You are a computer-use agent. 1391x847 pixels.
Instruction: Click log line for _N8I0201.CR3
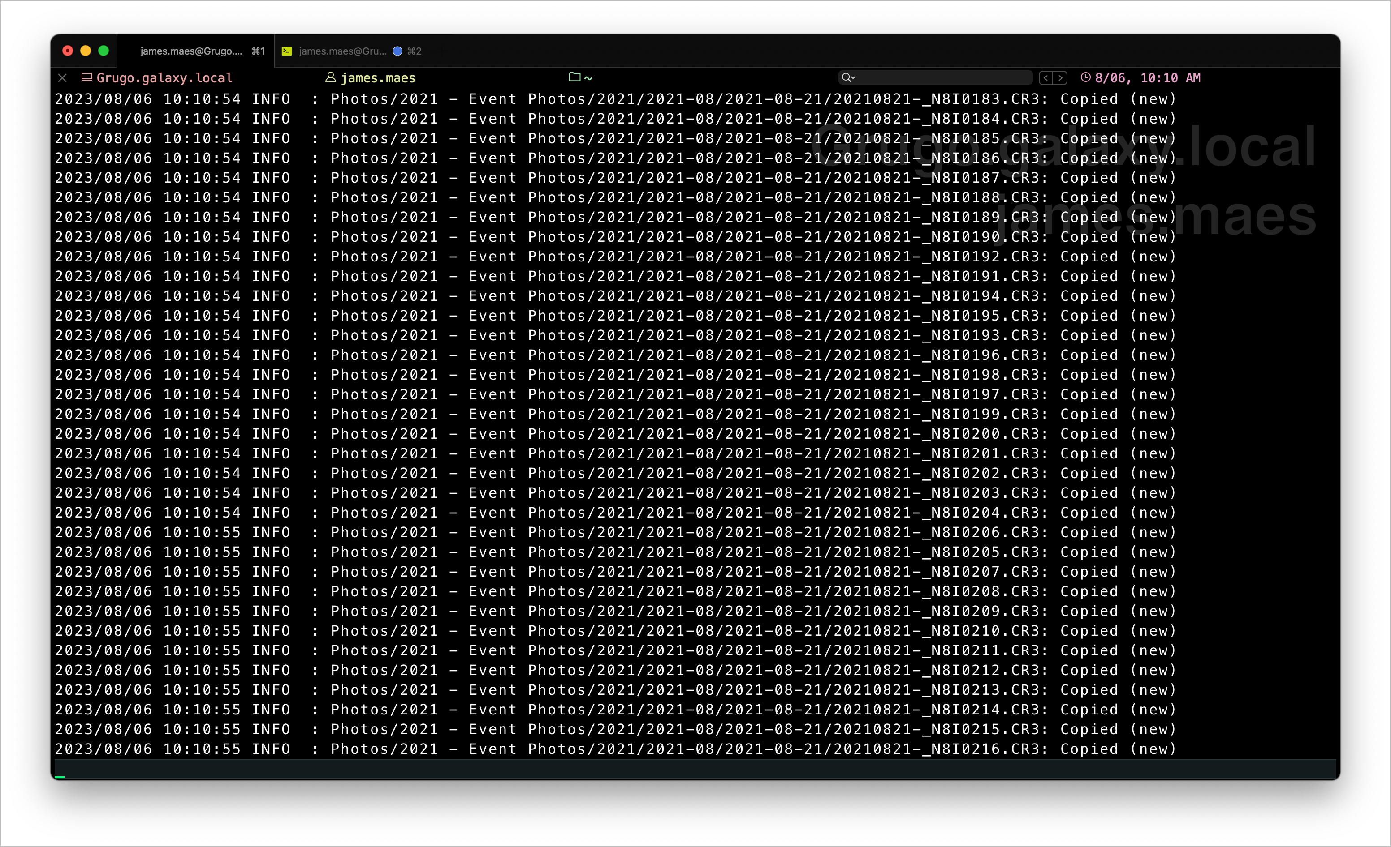point(615,454)
